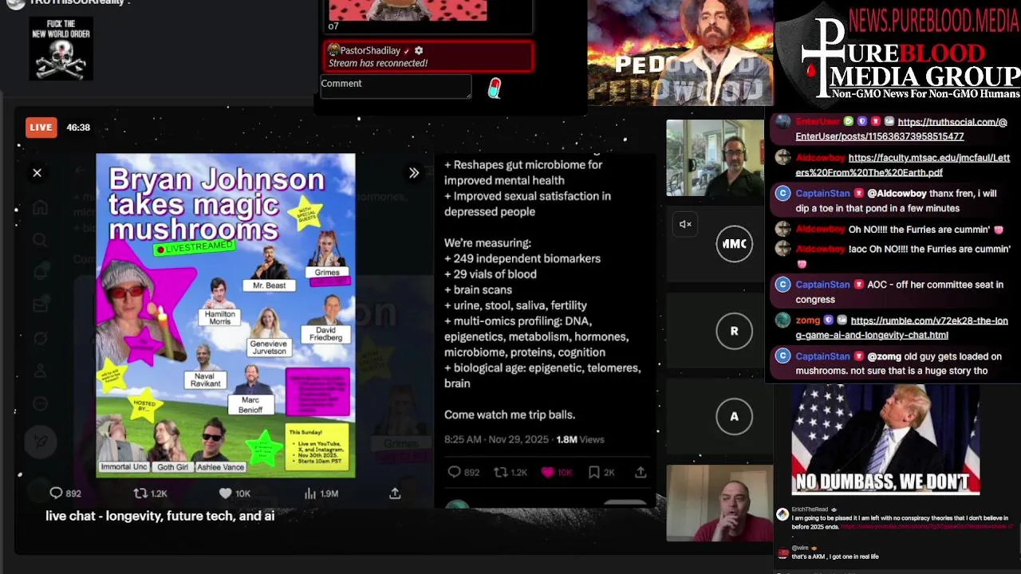Select the A participant avatar
Image resolution: width=1021 pixels, height=574 pixels.
pyautogui.click(x=734, y=416)
